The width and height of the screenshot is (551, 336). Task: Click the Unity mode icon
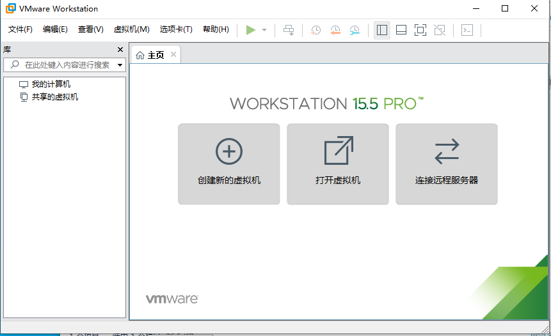pyautogui.click(x=440, y=30)
